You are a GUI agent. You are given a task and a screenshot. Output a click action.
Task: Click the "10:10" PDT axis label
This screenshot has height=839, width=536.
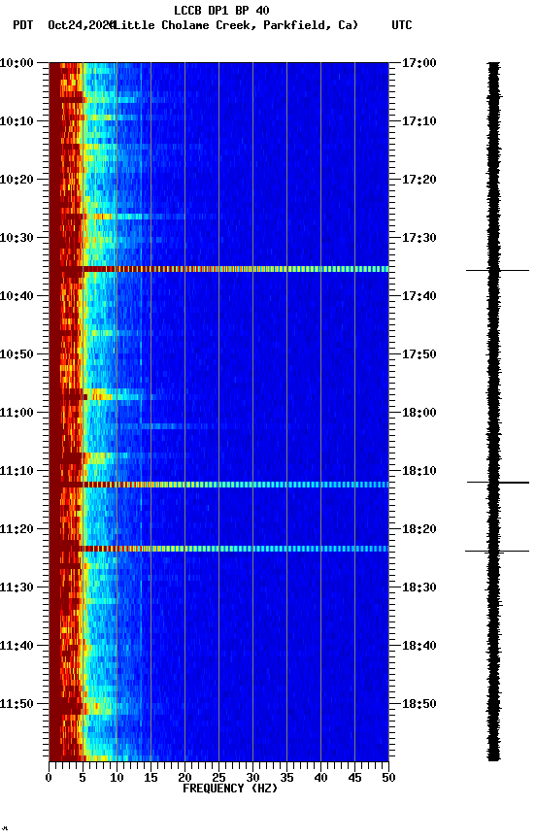[x=17, y=121]
